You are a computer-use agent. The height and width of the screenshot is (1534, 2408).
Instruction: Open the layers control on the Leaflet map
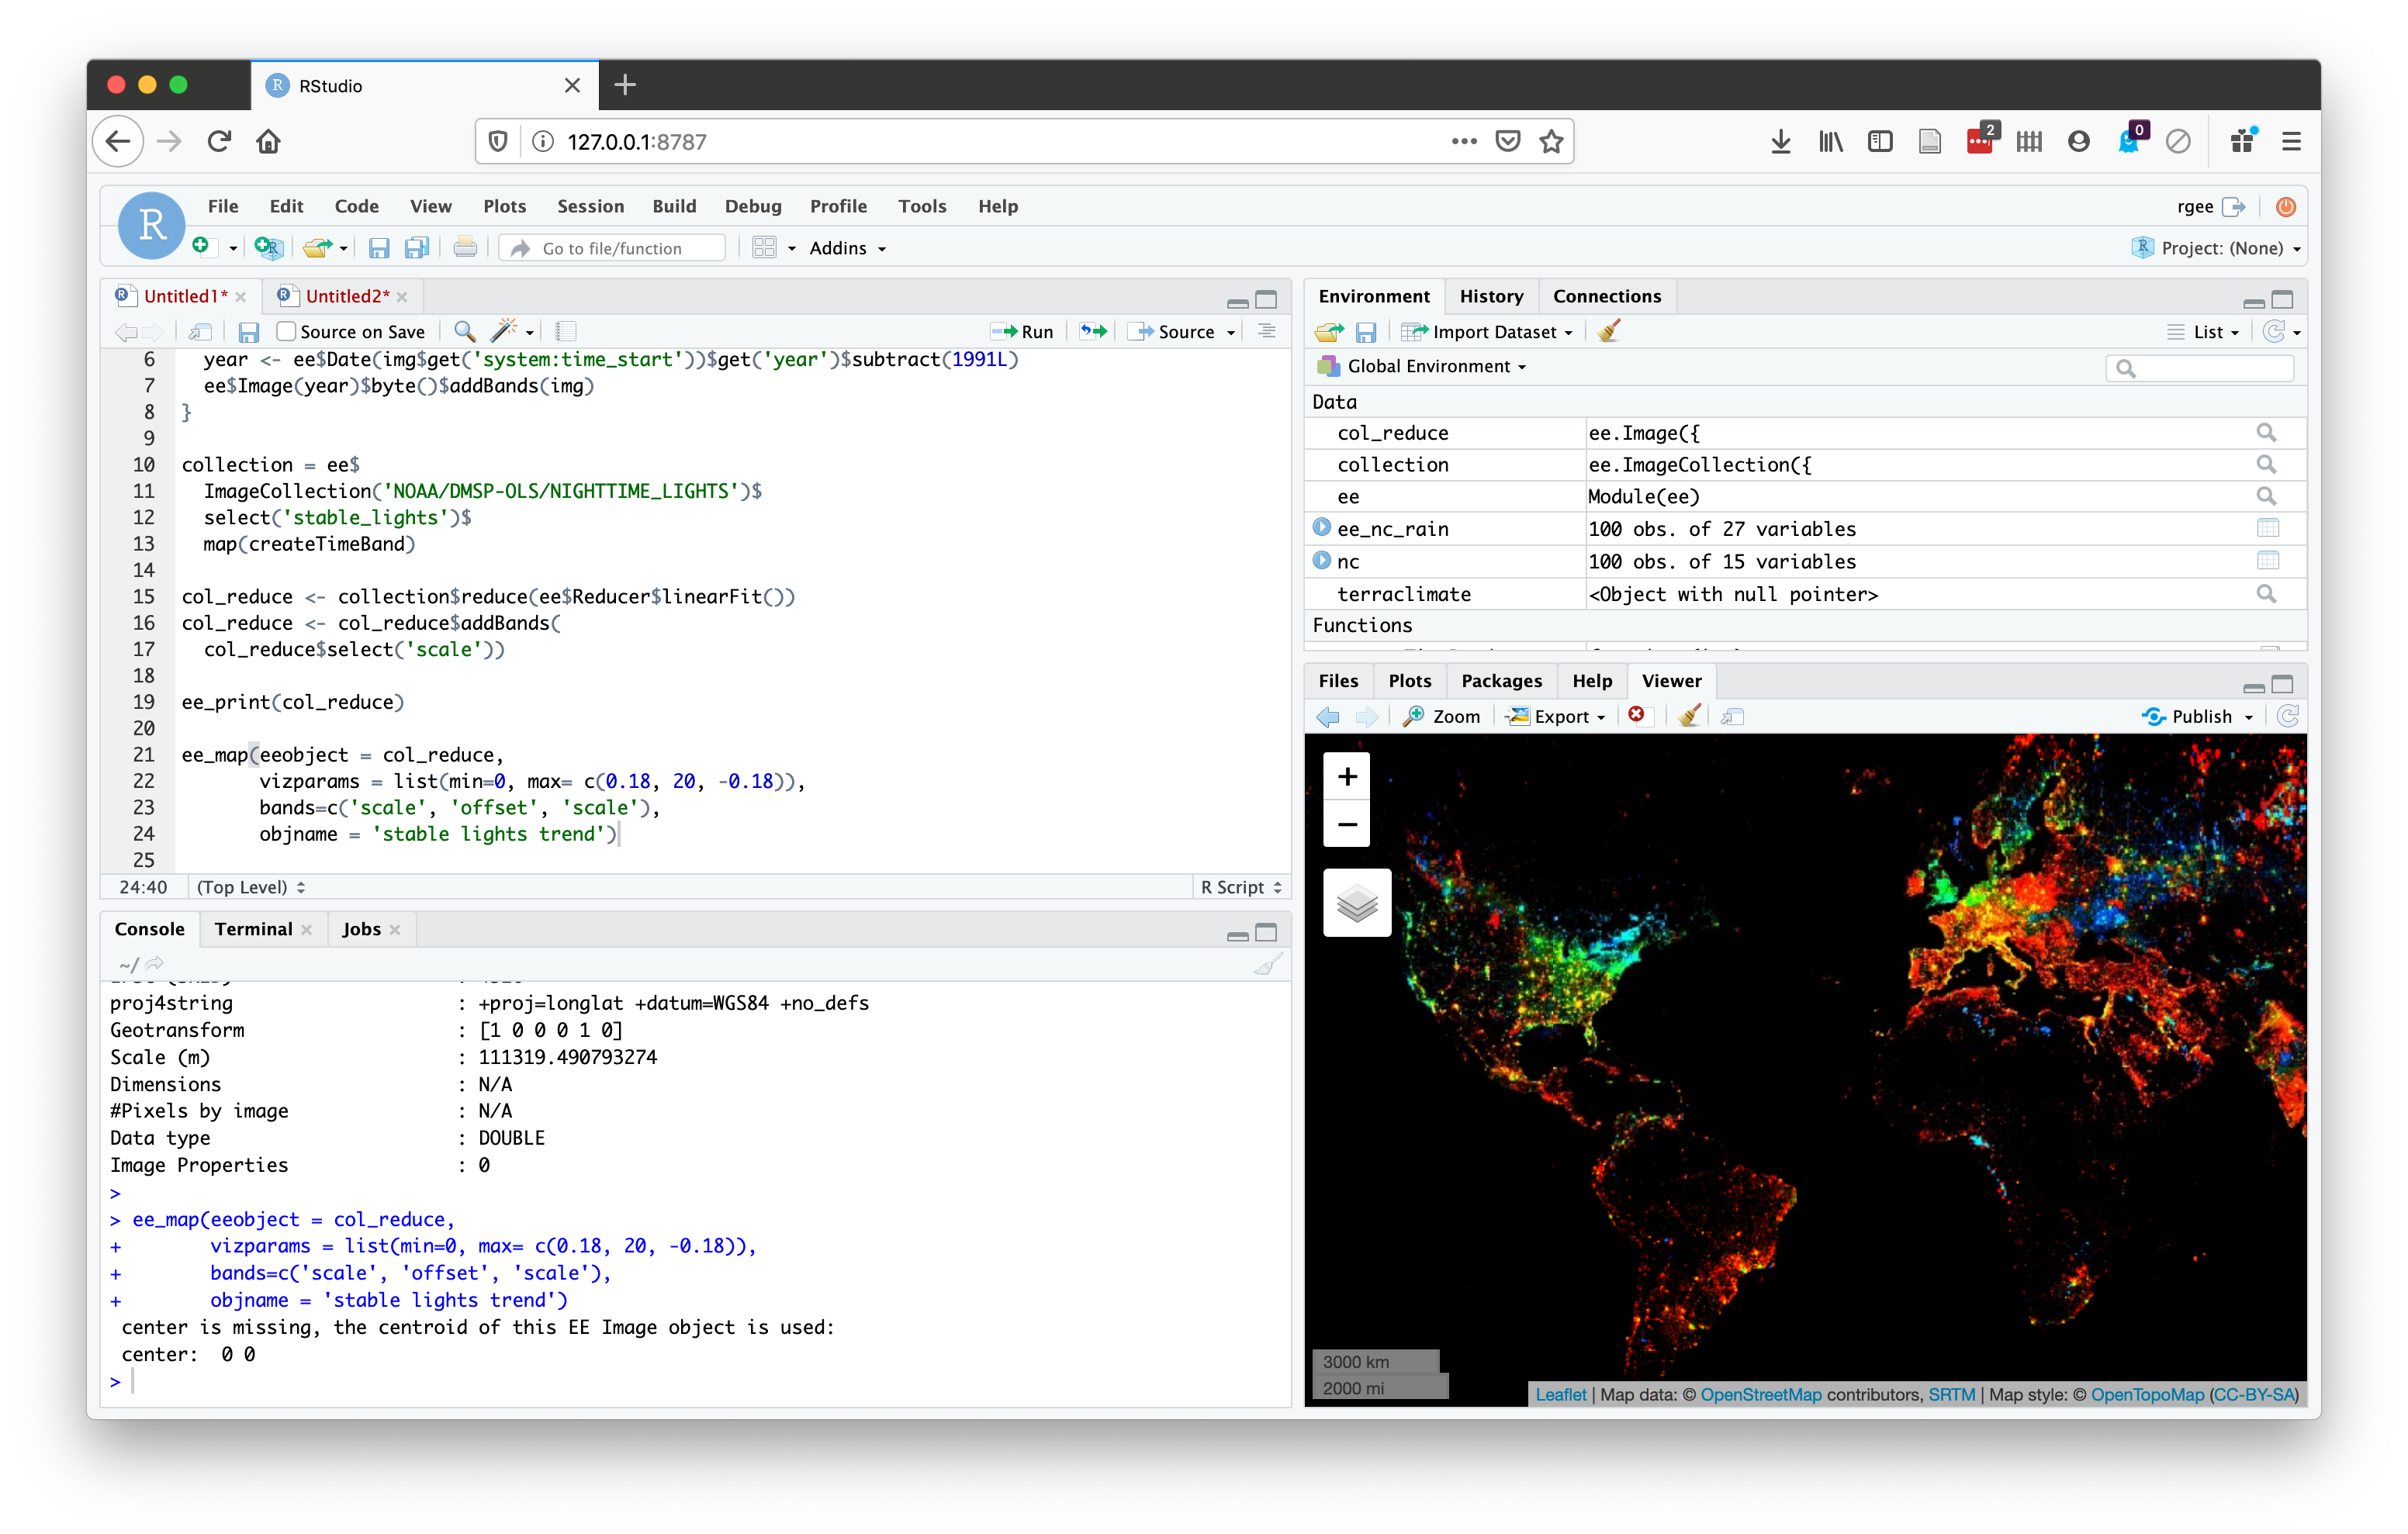(x=1357, y=903)
